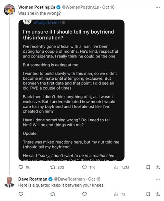Bookmark the Women Posting L's tweet
This screenshot has height=201, width=164.
point(148,167)
